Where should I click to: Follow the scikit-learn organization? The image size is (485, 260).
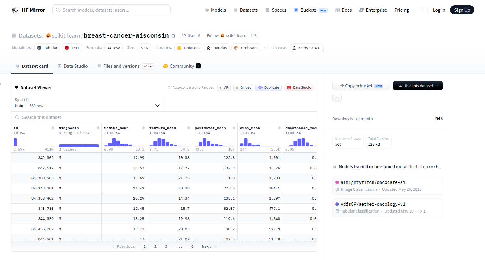[226, 36]
